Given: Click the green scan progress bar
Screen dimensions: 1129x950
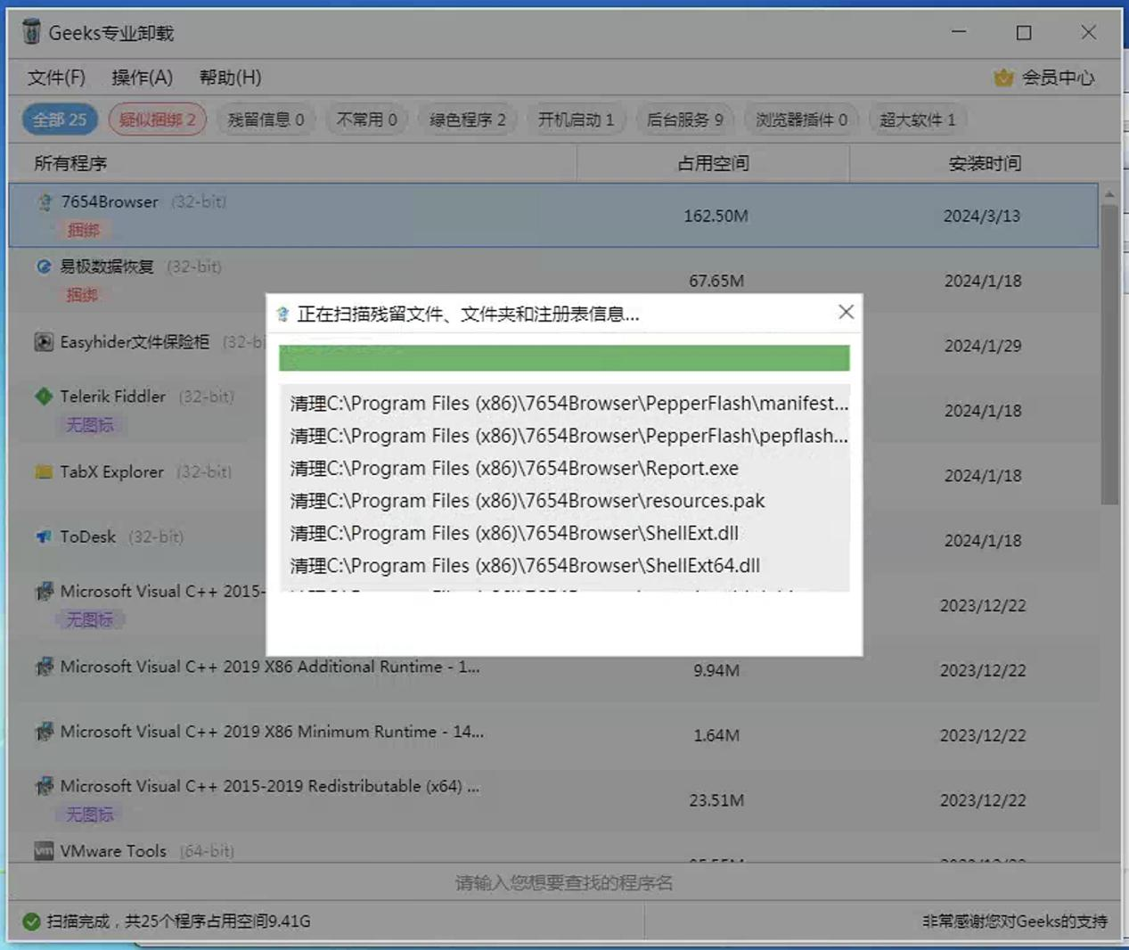Looking at the screenshot, I should 564,356.
